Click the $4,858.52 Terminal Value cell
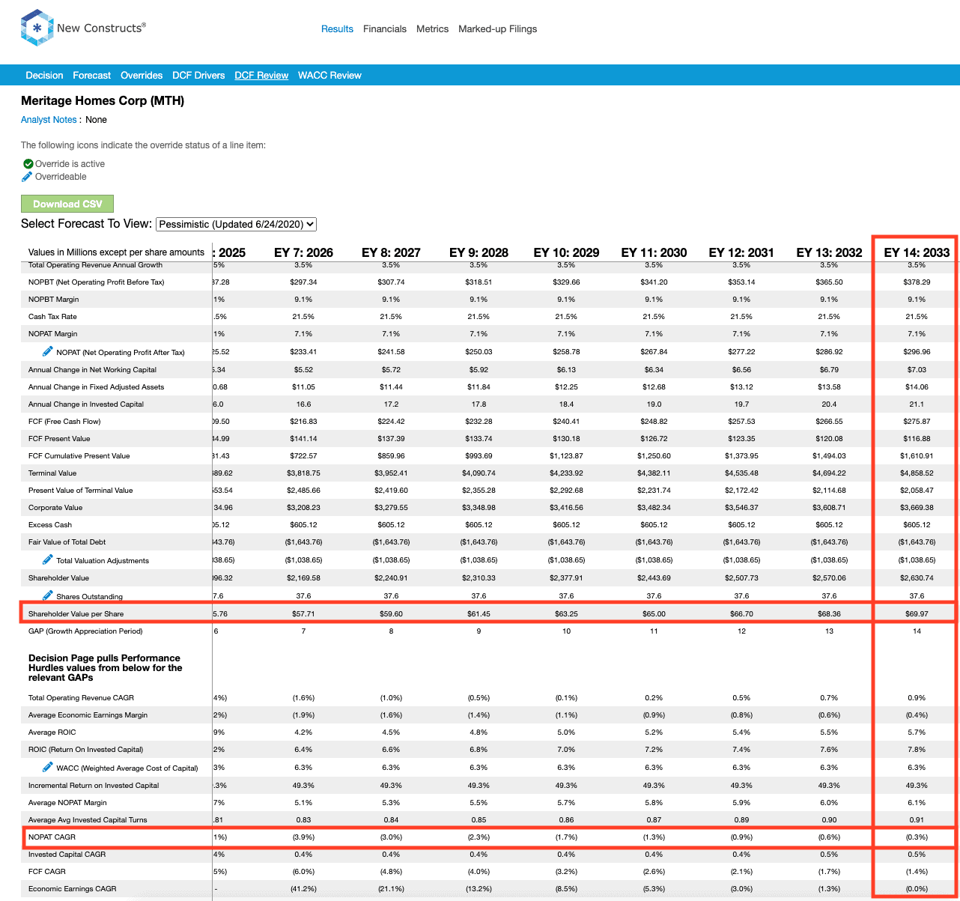 (x=917, y=473)
